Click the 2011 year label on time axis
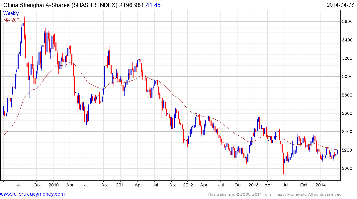 coord(121,185)
